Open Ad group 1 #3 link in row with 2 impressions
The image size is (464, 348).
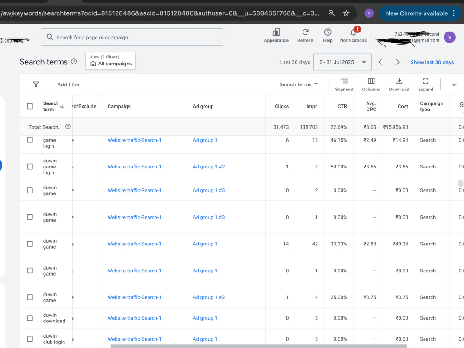tap(209, 190)
